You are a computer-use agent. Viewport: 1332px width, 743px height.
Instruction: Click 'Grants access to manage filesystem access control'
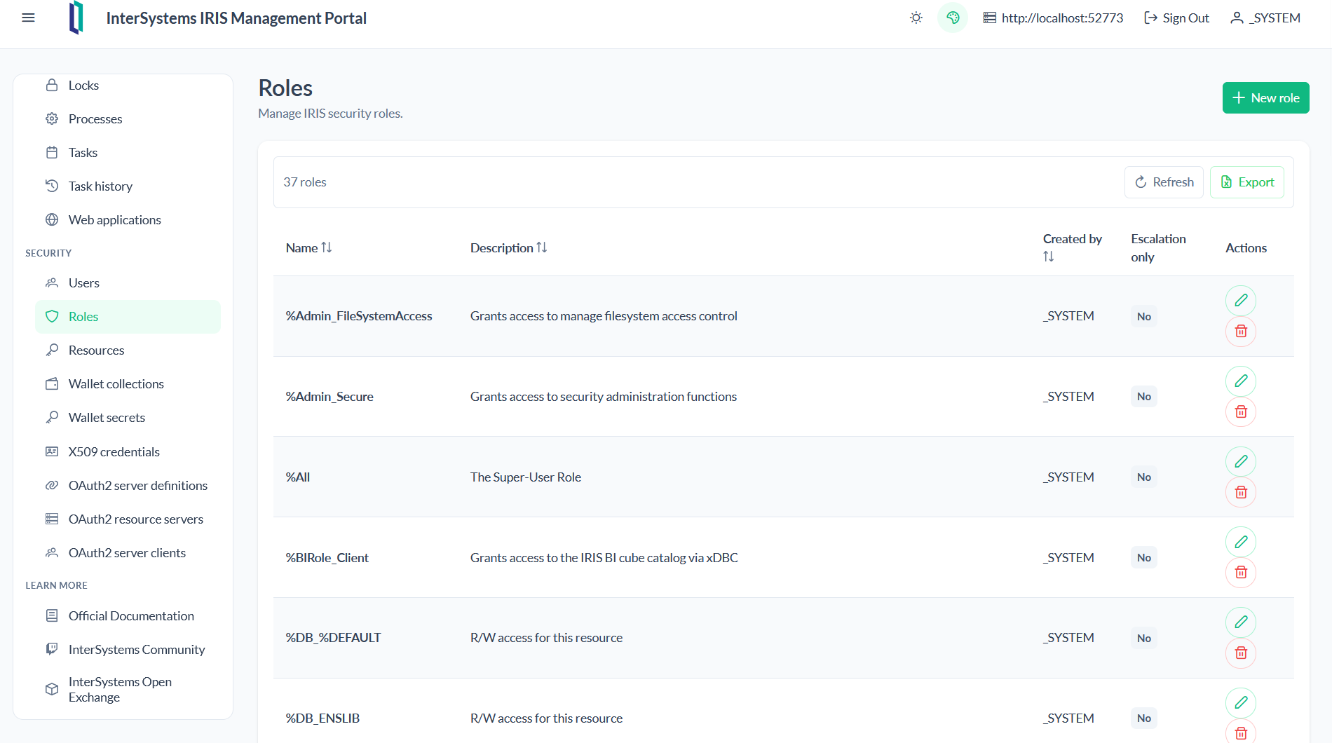(604, 316)
